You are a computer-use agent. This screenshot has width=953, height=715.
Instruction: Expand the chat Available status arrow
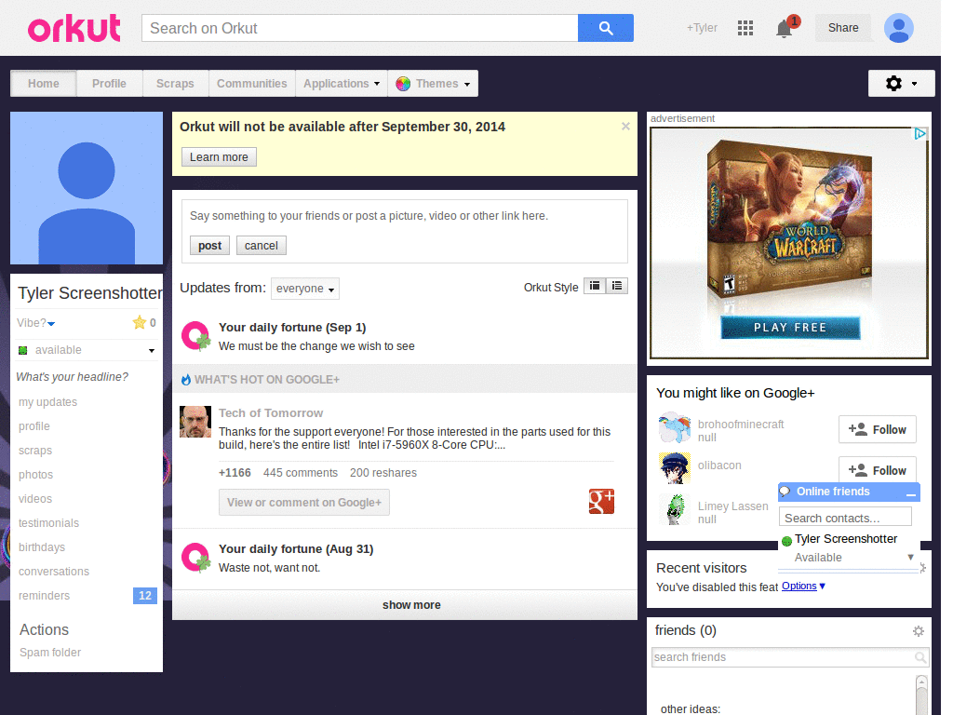(910, 557)
